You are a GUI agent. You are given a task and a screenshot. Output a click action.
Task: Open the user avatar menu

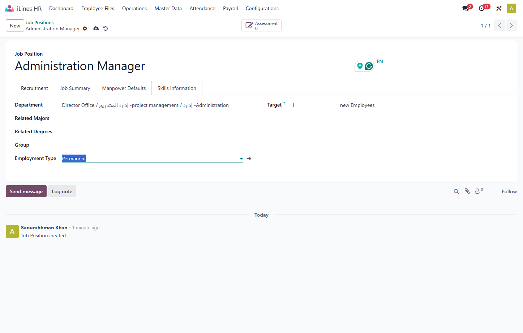511,8
